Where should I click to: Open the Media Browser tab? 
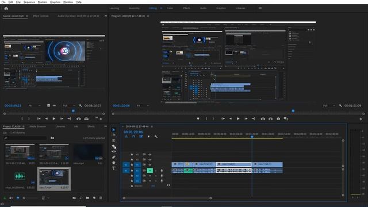[x=38, y=126]
